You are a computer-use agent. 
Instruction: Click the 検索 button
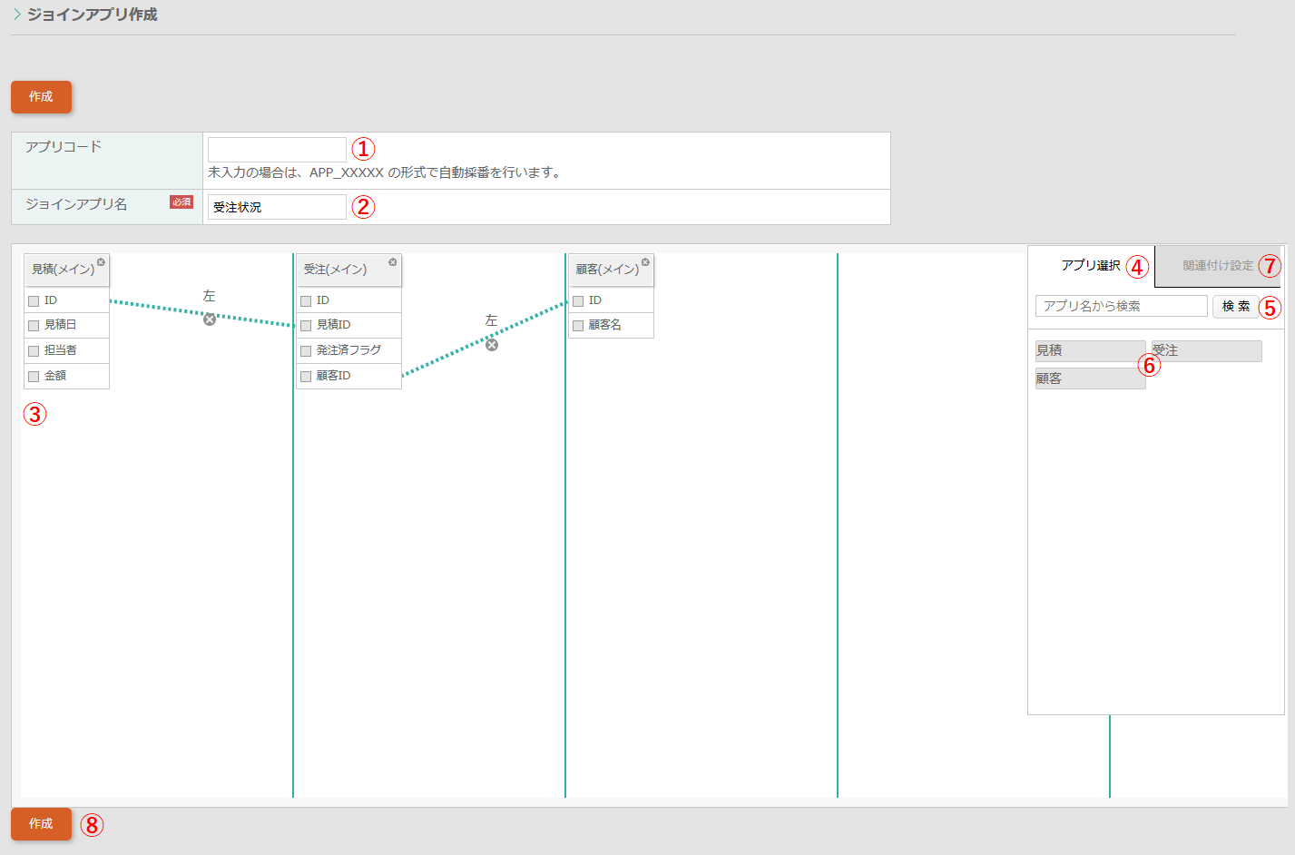tap(1236, 307)
